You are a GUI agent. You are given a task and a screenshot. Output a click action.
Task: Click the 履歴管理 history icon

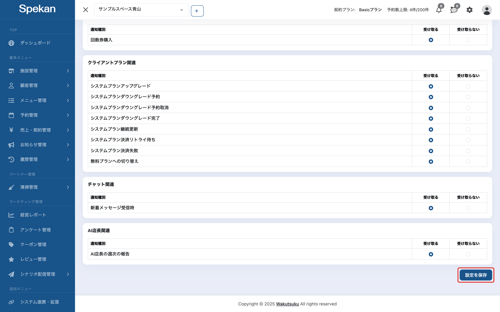click(11, 159)
